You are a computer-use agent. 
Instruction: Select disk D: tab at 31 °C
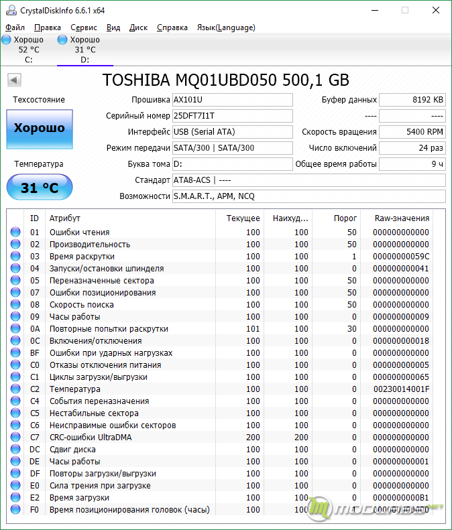pyautogui.click(x=84, y=50)
